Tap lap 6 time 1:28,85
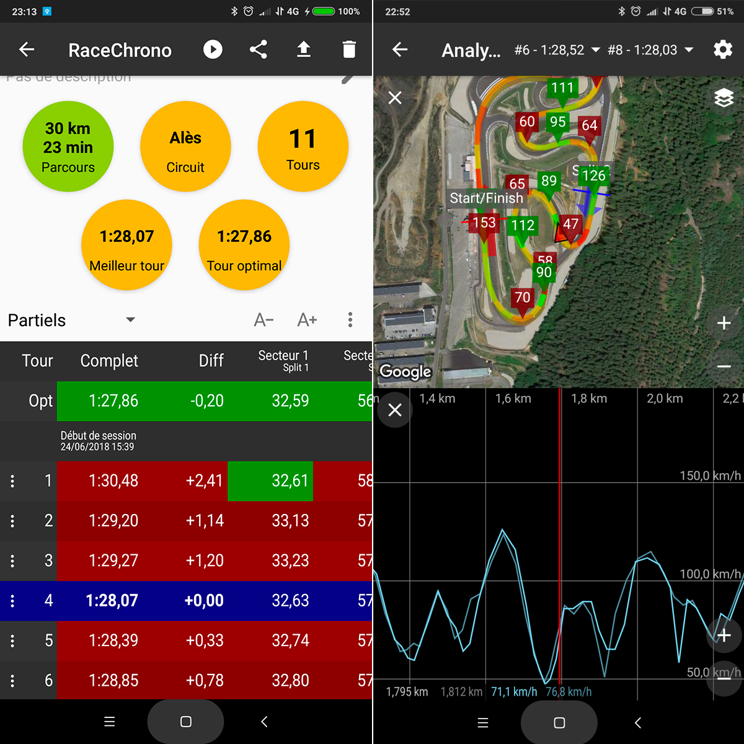This screenshot has width=744, height=744. click(113, 681)
